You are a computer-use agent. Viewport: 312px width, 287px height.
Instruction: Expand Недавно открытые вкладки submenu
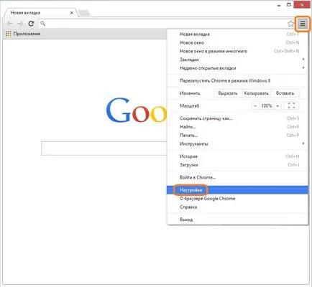237,68
